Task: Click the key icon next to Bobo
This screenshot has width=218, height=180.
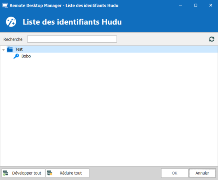Action: [x=16, y=56]
